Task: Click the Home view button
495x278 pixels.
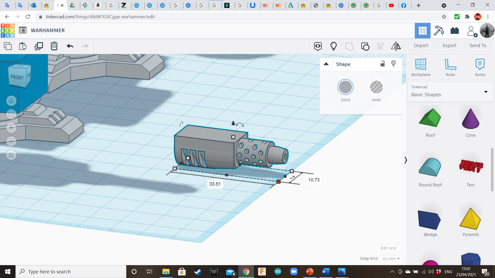Action: (x=11, y=101)
